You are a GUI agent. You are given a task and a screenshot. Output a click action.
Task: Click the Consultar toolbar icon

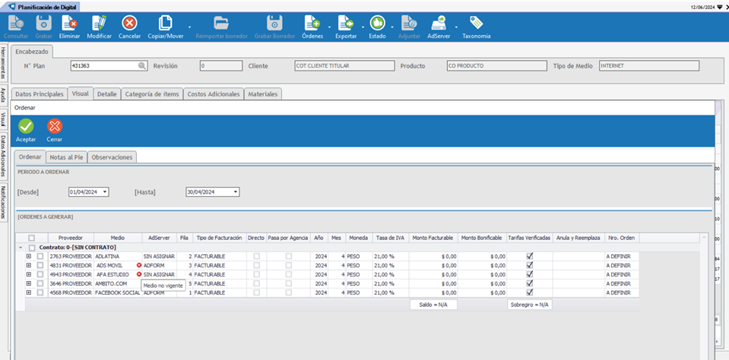click(x=15, y=24)
